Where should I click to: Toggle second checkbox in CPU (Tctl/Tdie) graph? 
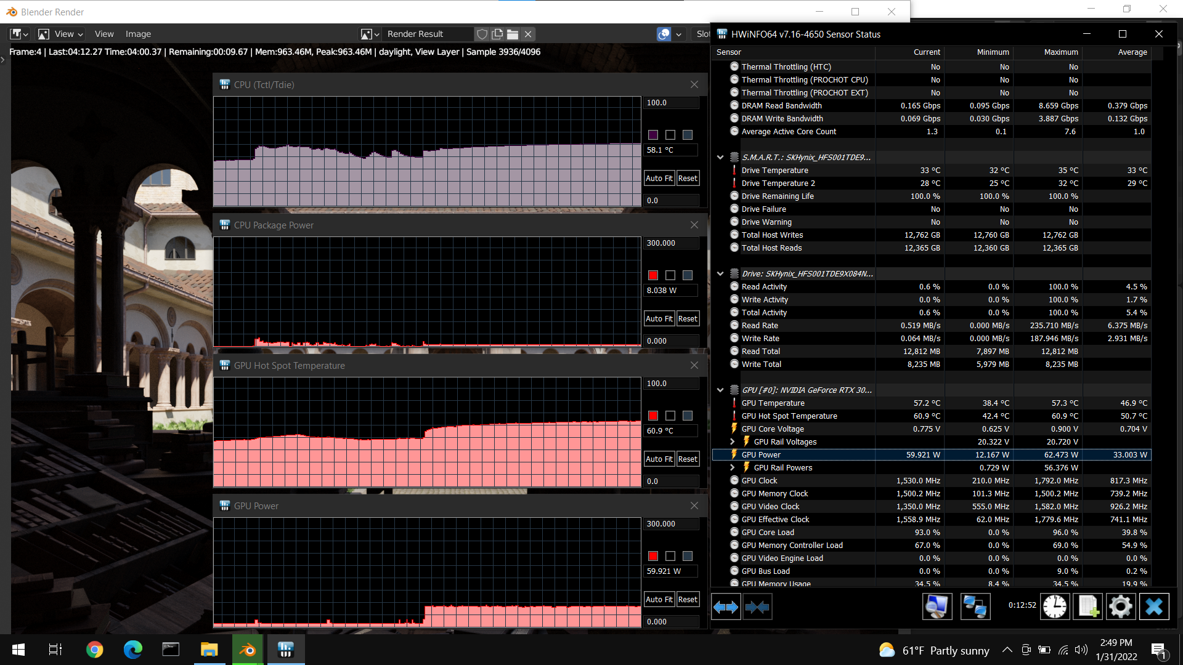point(688,135)
